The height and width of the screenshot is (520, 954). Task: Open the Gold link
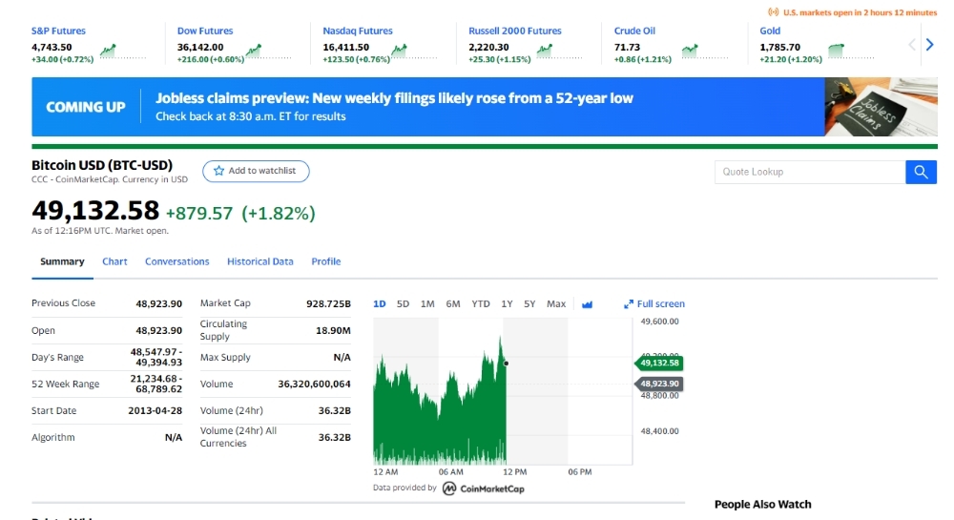[770, 31]
